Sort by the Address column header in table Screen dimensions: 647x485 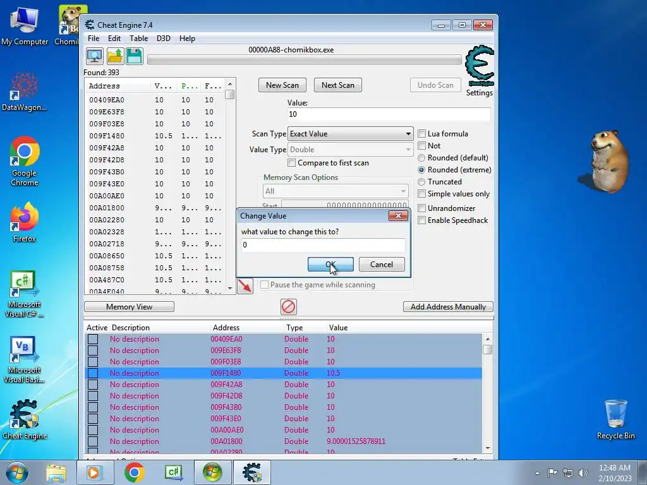[226, 328]
